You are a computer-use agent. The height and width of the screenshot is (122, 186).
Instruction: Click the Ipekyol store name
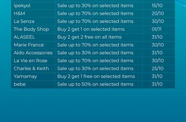click(x=22, y=6)
